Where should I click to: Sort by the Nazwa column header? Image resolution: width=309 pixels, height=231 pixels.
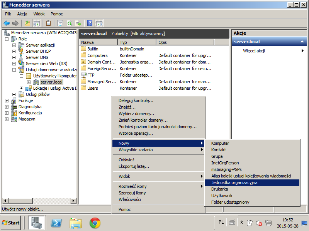98,42
